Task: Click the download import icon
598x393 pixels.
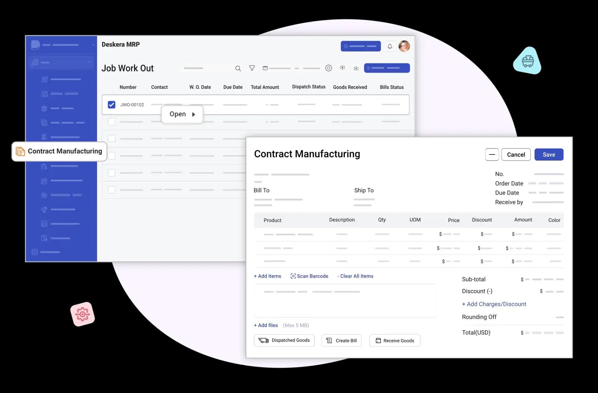Action: 356,68
